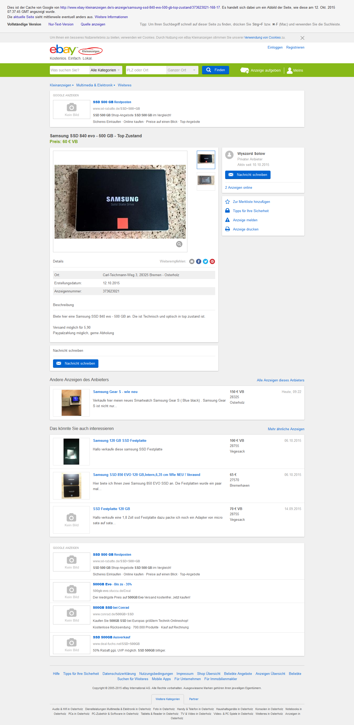The image size is (354, 725).
Task: Switch to the Weitere Kategorien tab
Action: [x=167, y=699]
